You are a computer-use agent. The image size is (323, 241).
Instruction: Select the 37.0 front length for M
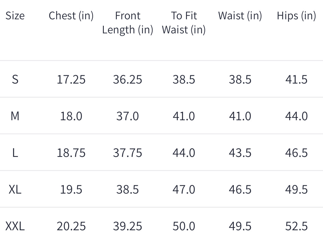[128, 116]
